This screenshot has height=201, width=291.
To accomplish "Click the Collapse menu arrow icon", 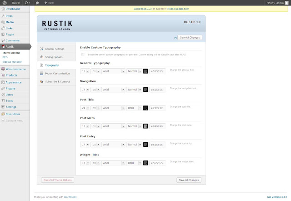I will point(3,121).
